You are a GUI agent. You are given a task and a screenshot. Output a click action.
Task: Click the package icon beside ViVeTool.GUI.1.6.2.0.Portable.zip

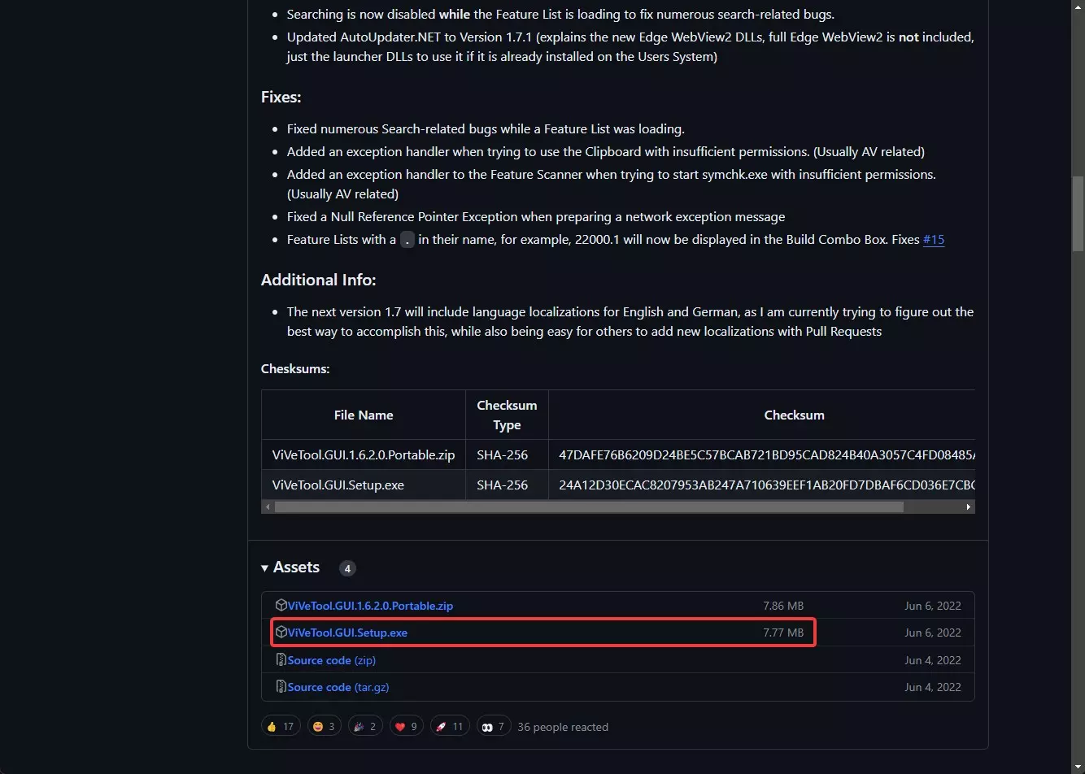281,605
